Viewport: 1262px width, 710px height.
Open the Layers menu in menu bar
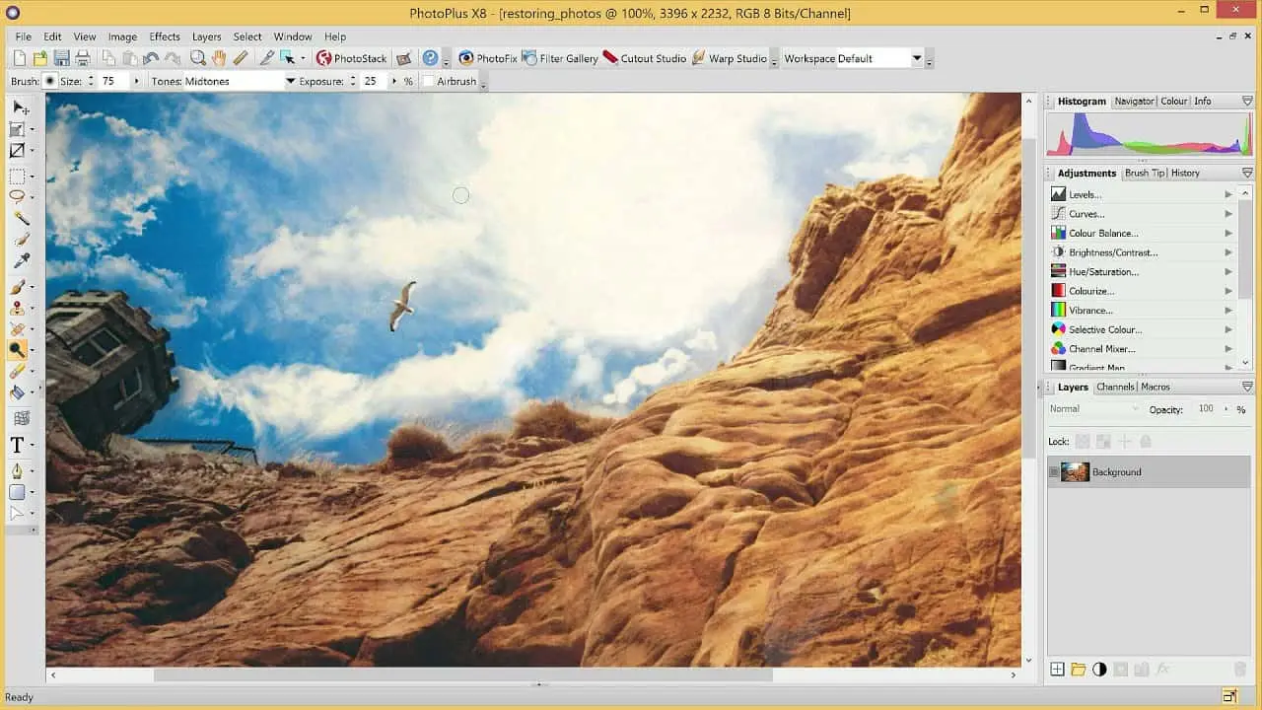tap(207, 36)
